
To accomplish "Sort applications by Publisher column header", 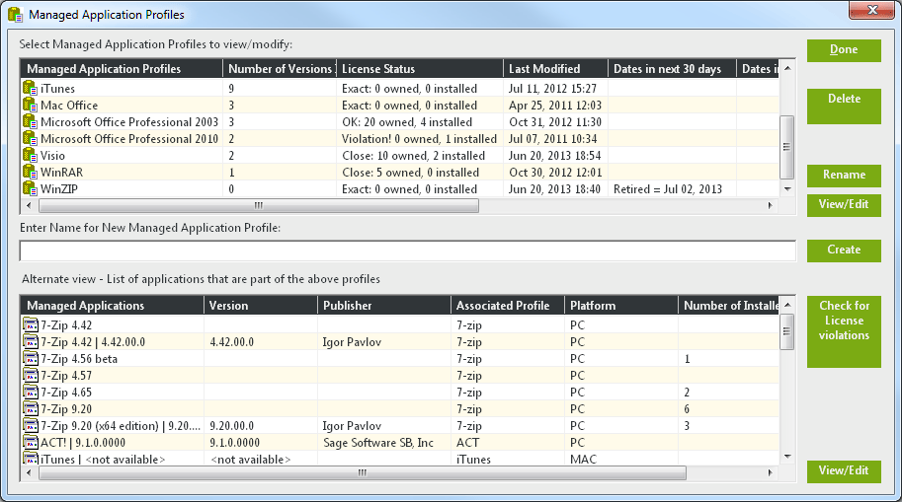I will [x=384, y=305].
